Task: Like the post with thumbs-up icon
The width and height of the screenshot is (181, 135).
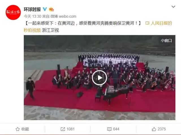Action: click(x=154, y=129)
